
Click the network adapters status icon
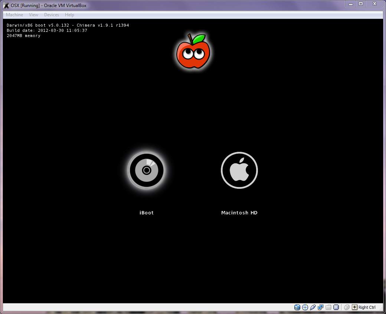[320, 307]
